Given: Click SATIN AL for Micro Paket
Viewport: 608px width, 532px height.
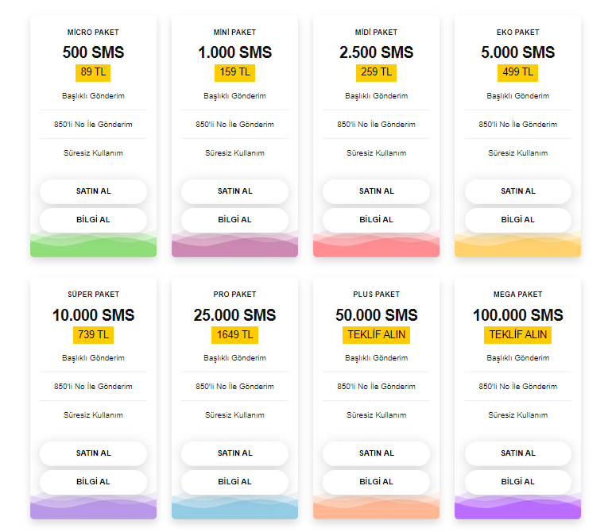Looking at the screenshot, I should (93, 191).
